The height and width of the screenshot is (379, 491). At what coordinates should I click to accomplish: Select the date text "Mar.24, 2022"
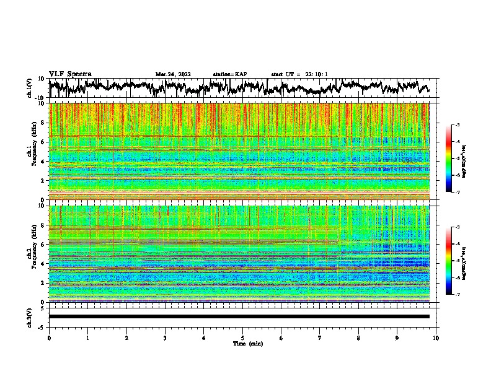pyautogui.click(x=173, y=74)
